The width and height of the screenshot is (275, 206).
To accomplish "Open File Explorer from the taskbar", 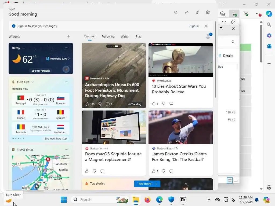I will click(136, 200).
